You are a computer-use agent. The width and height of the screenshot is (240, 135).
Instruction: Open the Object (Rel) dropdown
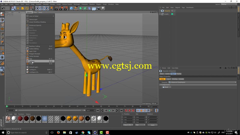[128, 125]
